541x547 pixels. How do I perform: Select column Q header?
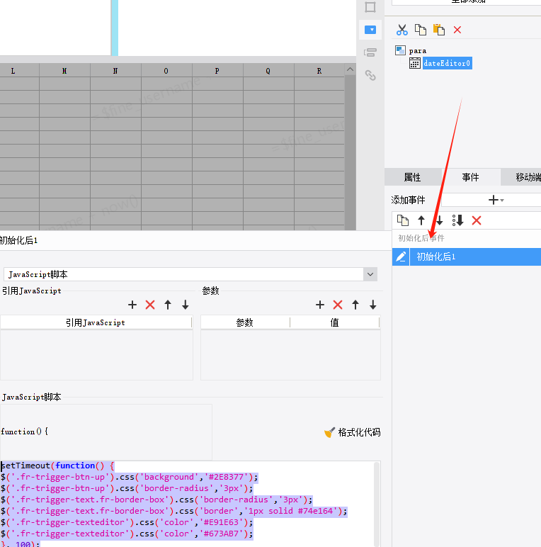tap(268, 71)
